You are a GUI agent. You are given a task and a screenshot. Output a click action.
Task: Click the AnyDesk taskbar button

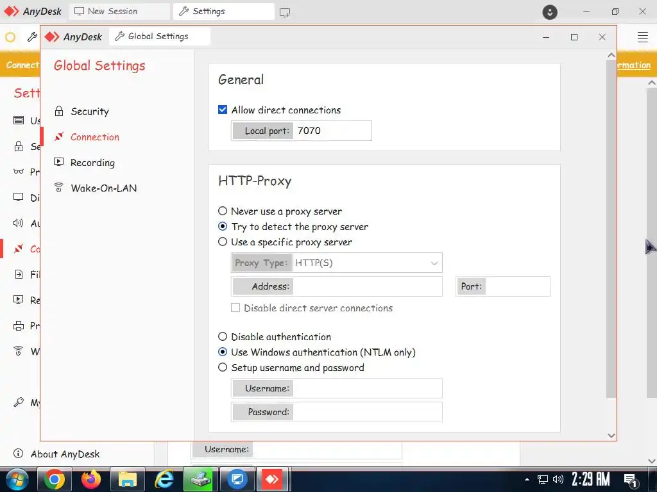click(x=273, y=479)
